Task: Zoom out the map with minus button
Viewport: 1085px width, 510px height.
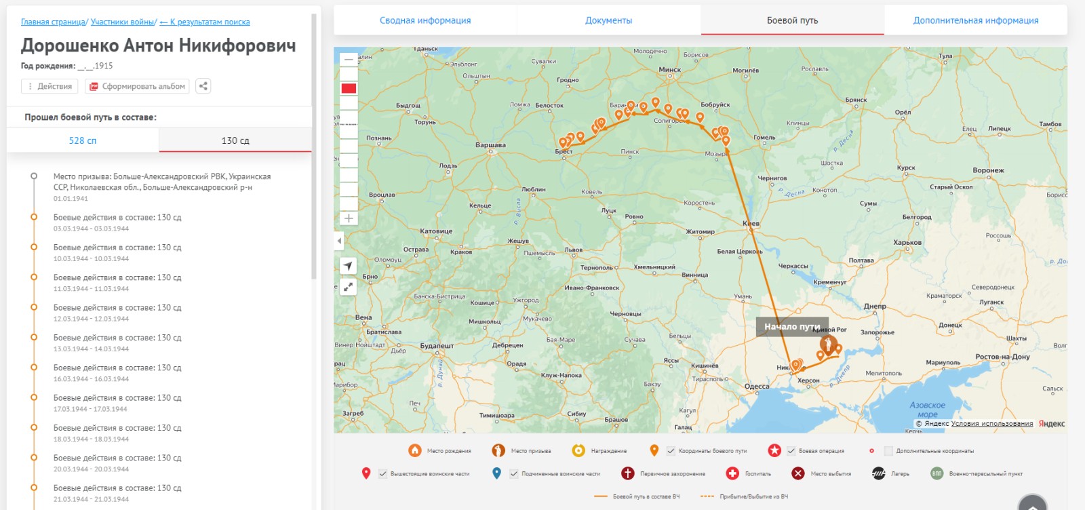Action: pos(349,60)
